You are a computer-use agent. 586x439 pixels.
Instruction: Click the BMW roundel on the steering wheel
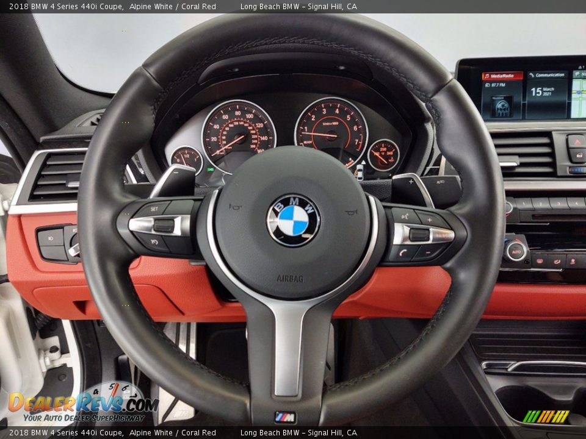293,220
